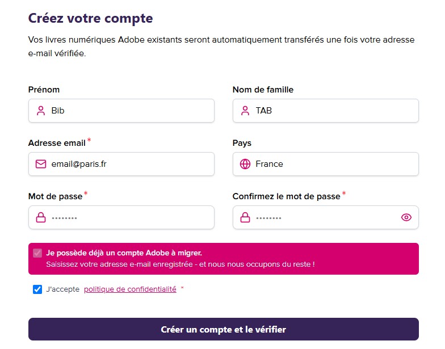This screenshot has height=349, width=445.
Task: Click inside the Confirmez le mot de passe field
Action: (326, 217)
